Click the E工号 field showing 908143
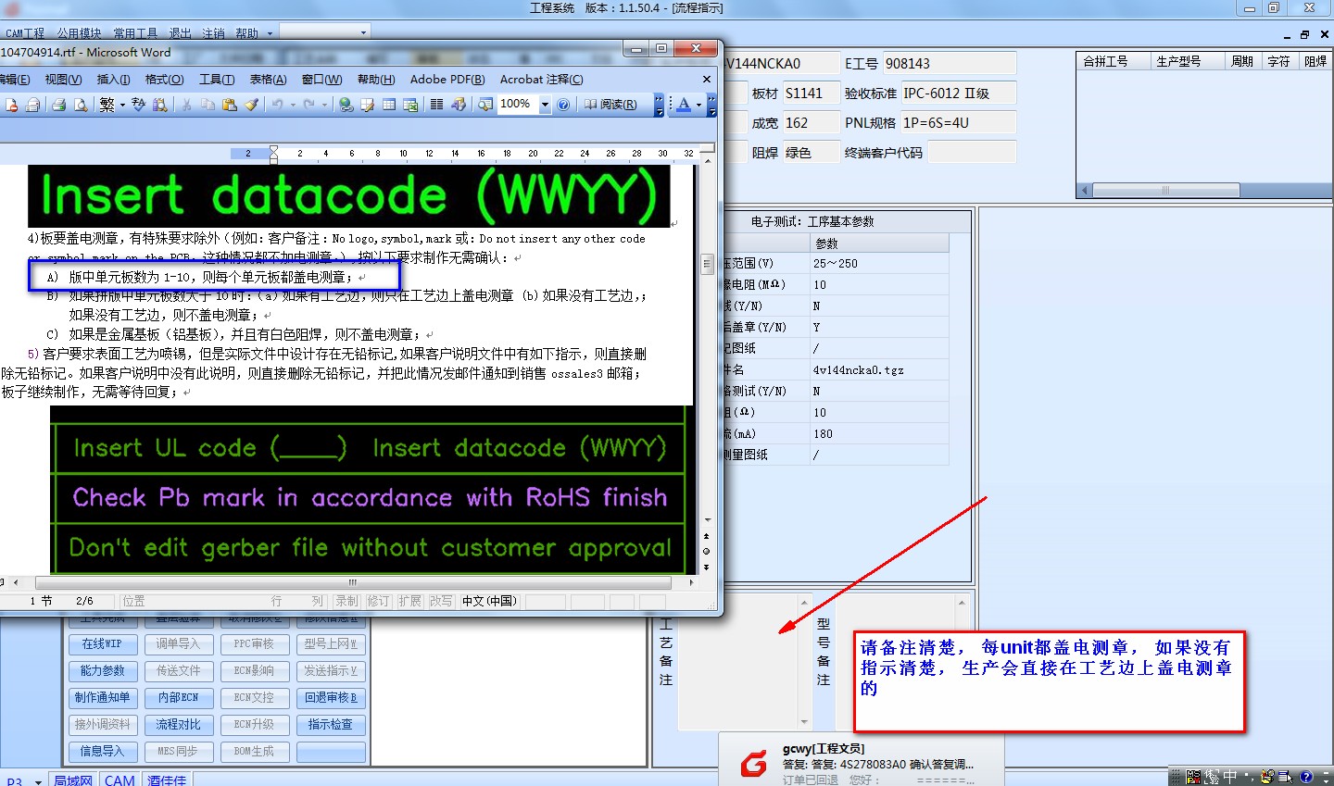 pyautogui.click(x=950, y=64)
